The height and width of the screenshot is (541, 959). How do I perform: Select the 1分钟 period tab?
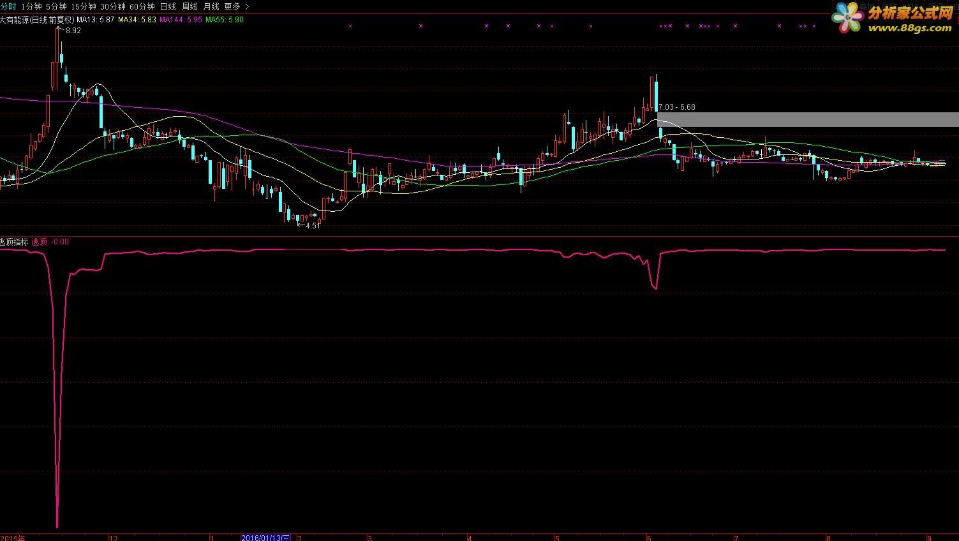click(31, 6)
